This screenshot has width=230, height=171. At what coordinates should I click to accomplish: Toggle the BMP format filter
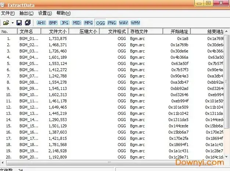tap(53, 23)
